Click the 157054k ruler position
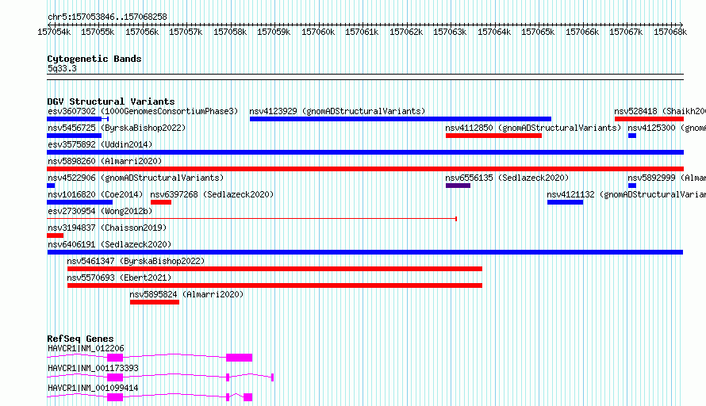706x406 pixels. click(54, 33)
